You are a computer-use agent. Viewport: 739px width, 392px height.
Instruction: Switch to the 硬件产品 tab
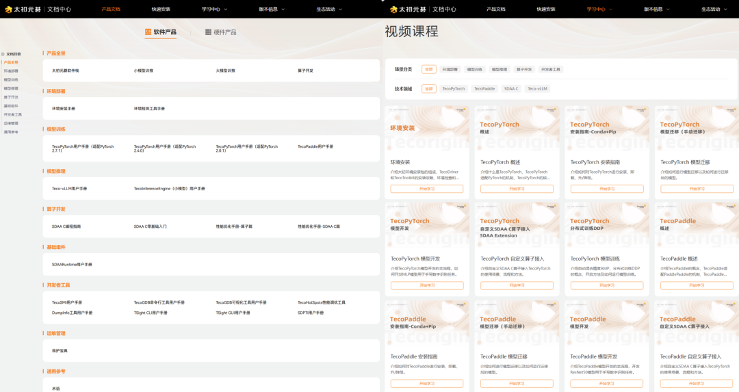tap(220, 32)
